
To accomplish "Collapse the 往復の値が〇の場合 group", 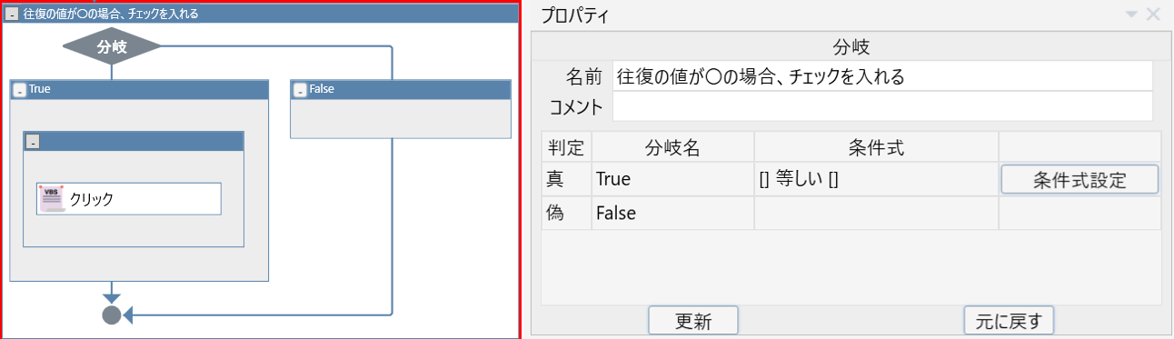I will click(x=12, y=14).
